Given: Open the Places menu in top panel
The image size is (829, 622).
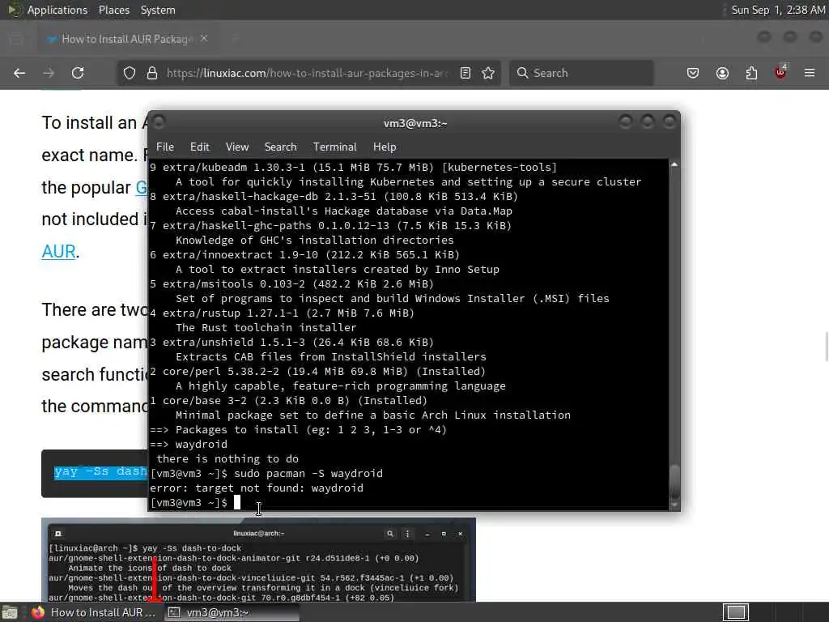Looking at the screenshot, I should click(x=113, y=10).
